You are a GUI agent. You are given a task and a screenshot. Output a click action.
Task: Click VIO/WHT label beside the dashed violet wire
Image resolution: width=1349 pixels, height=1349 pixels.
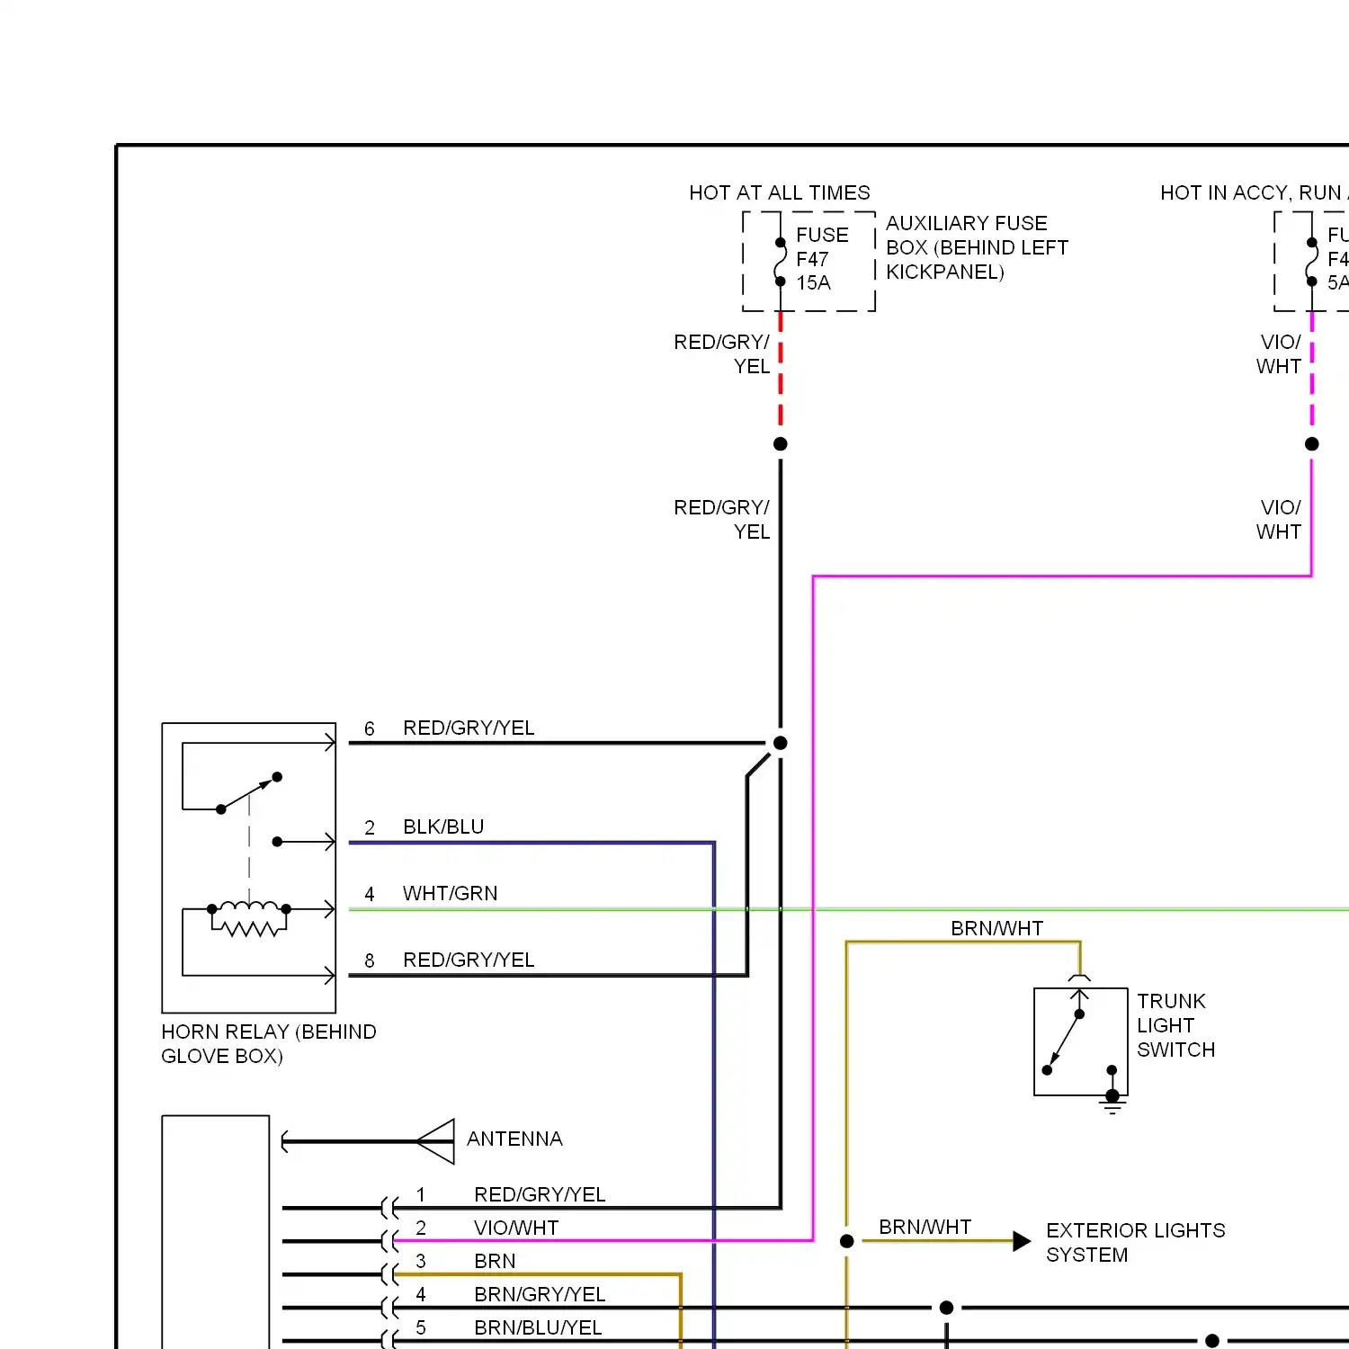[x=1279, y=354]
